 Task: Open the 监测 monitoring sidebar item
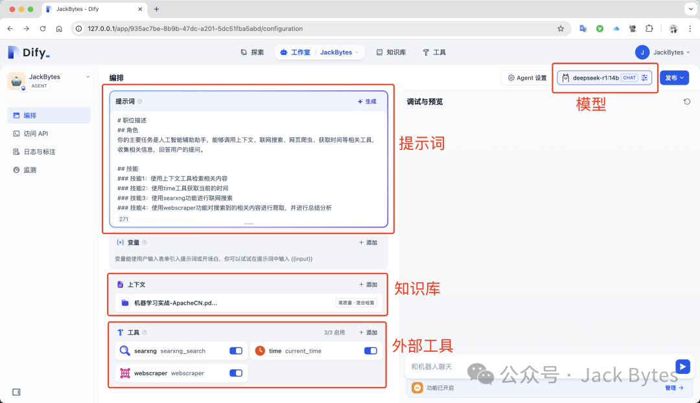[x=30, y=170]
